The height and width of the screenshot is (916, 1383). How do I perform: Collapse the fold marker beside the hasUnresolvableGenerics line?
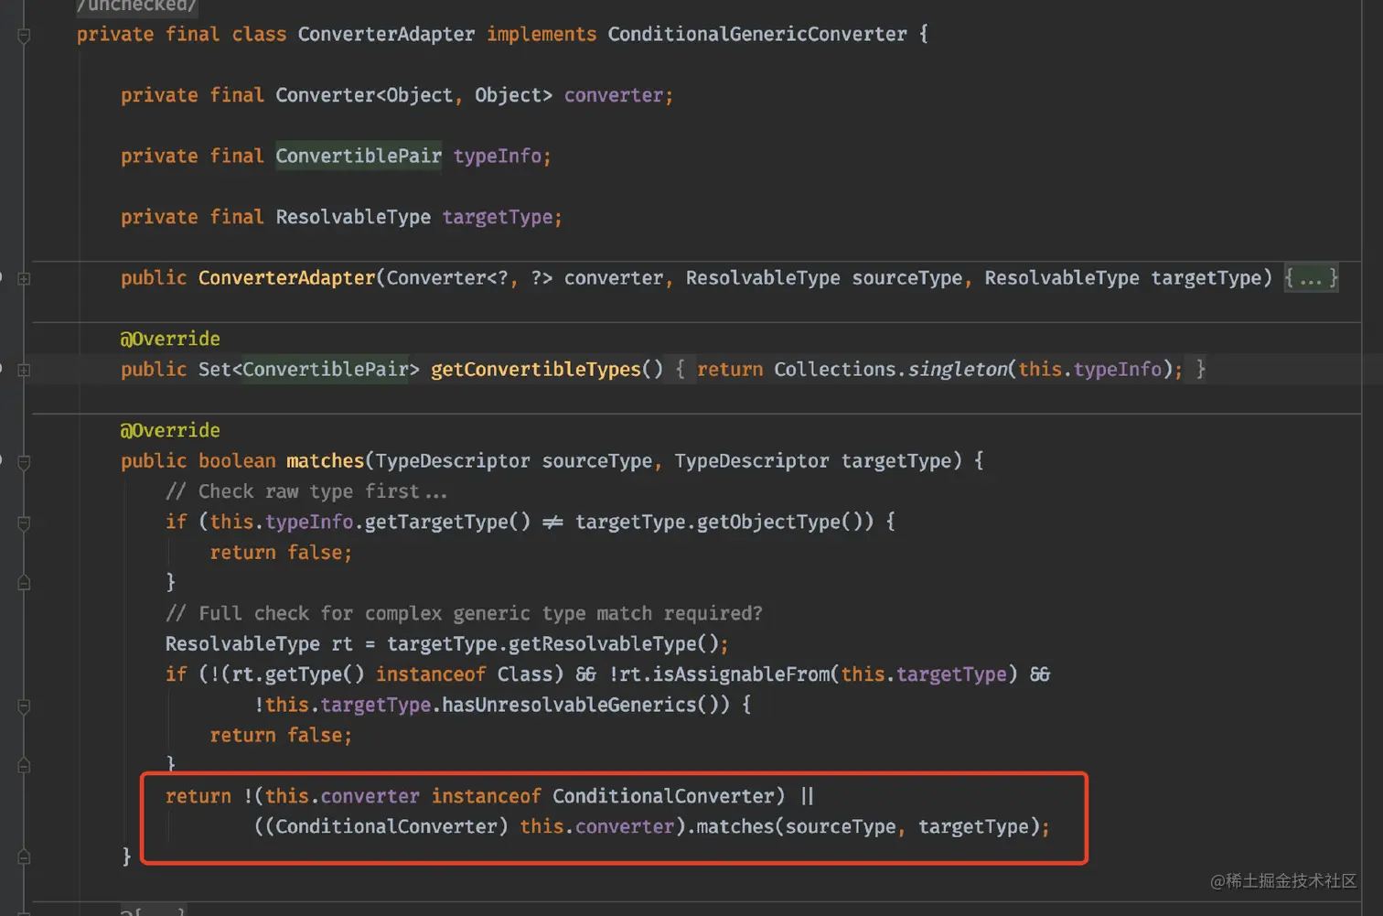click(x=25, y=706)
